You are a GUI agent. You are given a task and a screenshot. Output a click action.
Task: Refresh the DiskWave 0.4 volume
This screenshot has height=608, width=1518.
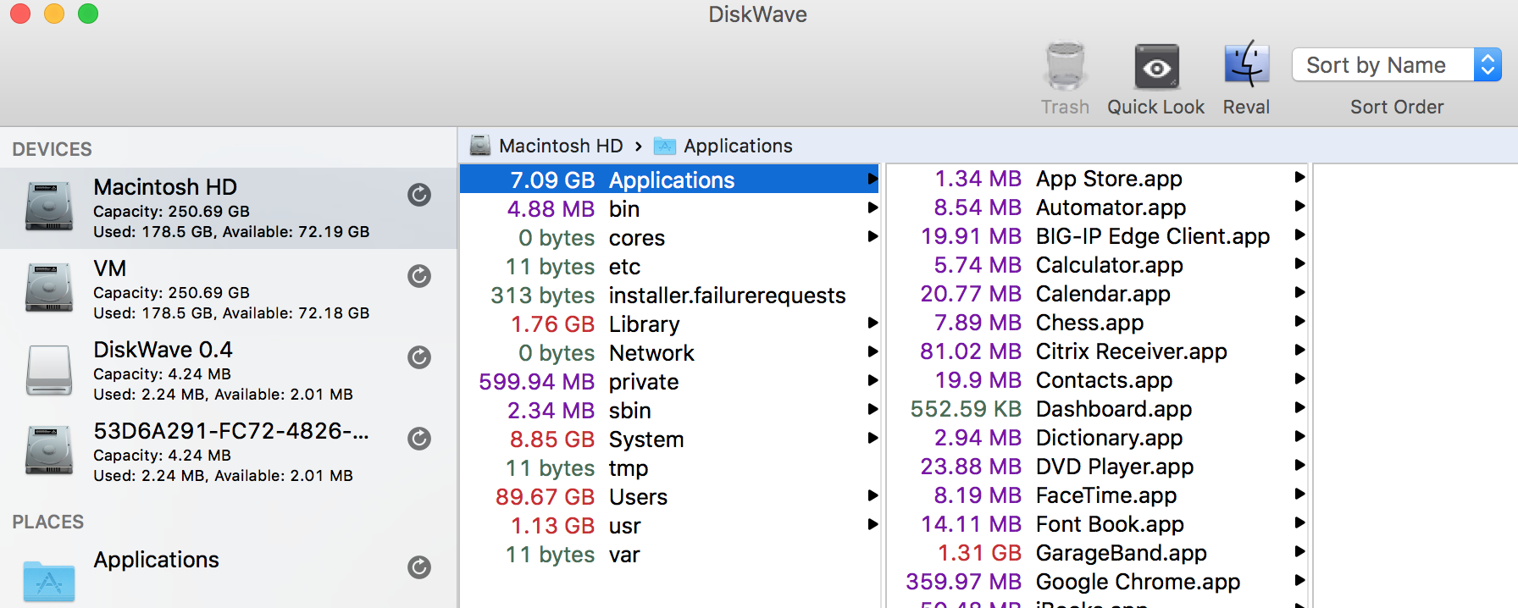click(x=419, y=357)
